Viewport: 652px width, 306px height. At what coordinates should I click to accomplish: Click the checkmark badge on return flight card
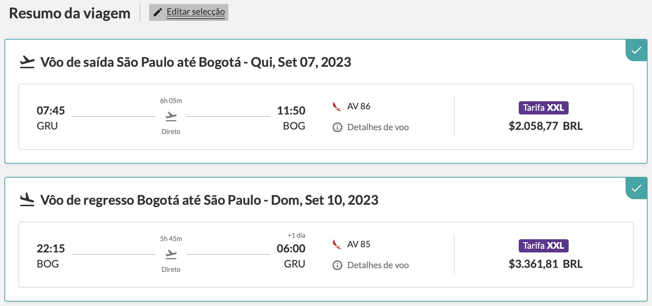(636, 188)
